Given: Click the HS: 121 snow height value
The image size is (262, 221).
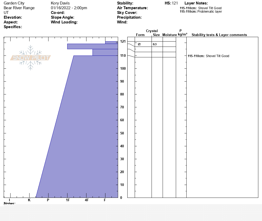Looking at the screenshot, I should 171,3.
